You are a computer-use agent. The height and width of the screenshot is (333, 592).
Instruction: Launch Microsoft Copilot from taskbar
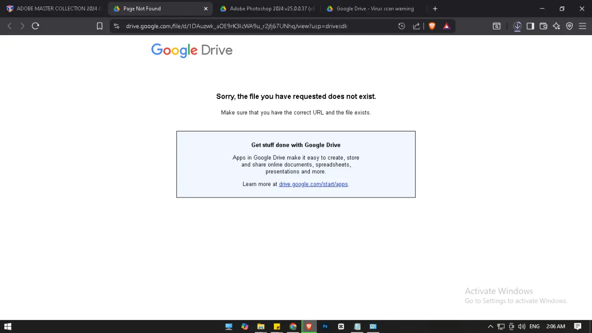click(x=245, y=327)
